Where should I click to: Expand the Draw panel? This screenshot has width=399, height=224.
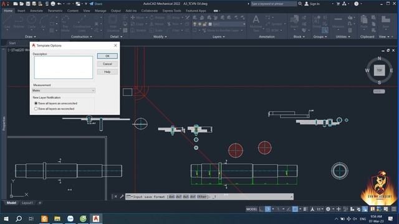coord(31,37)
